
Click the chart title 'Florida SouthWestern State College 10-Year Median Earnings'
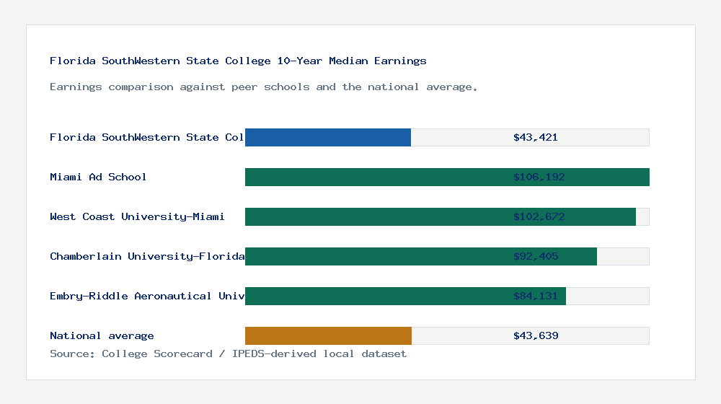[x=238, y=61]
